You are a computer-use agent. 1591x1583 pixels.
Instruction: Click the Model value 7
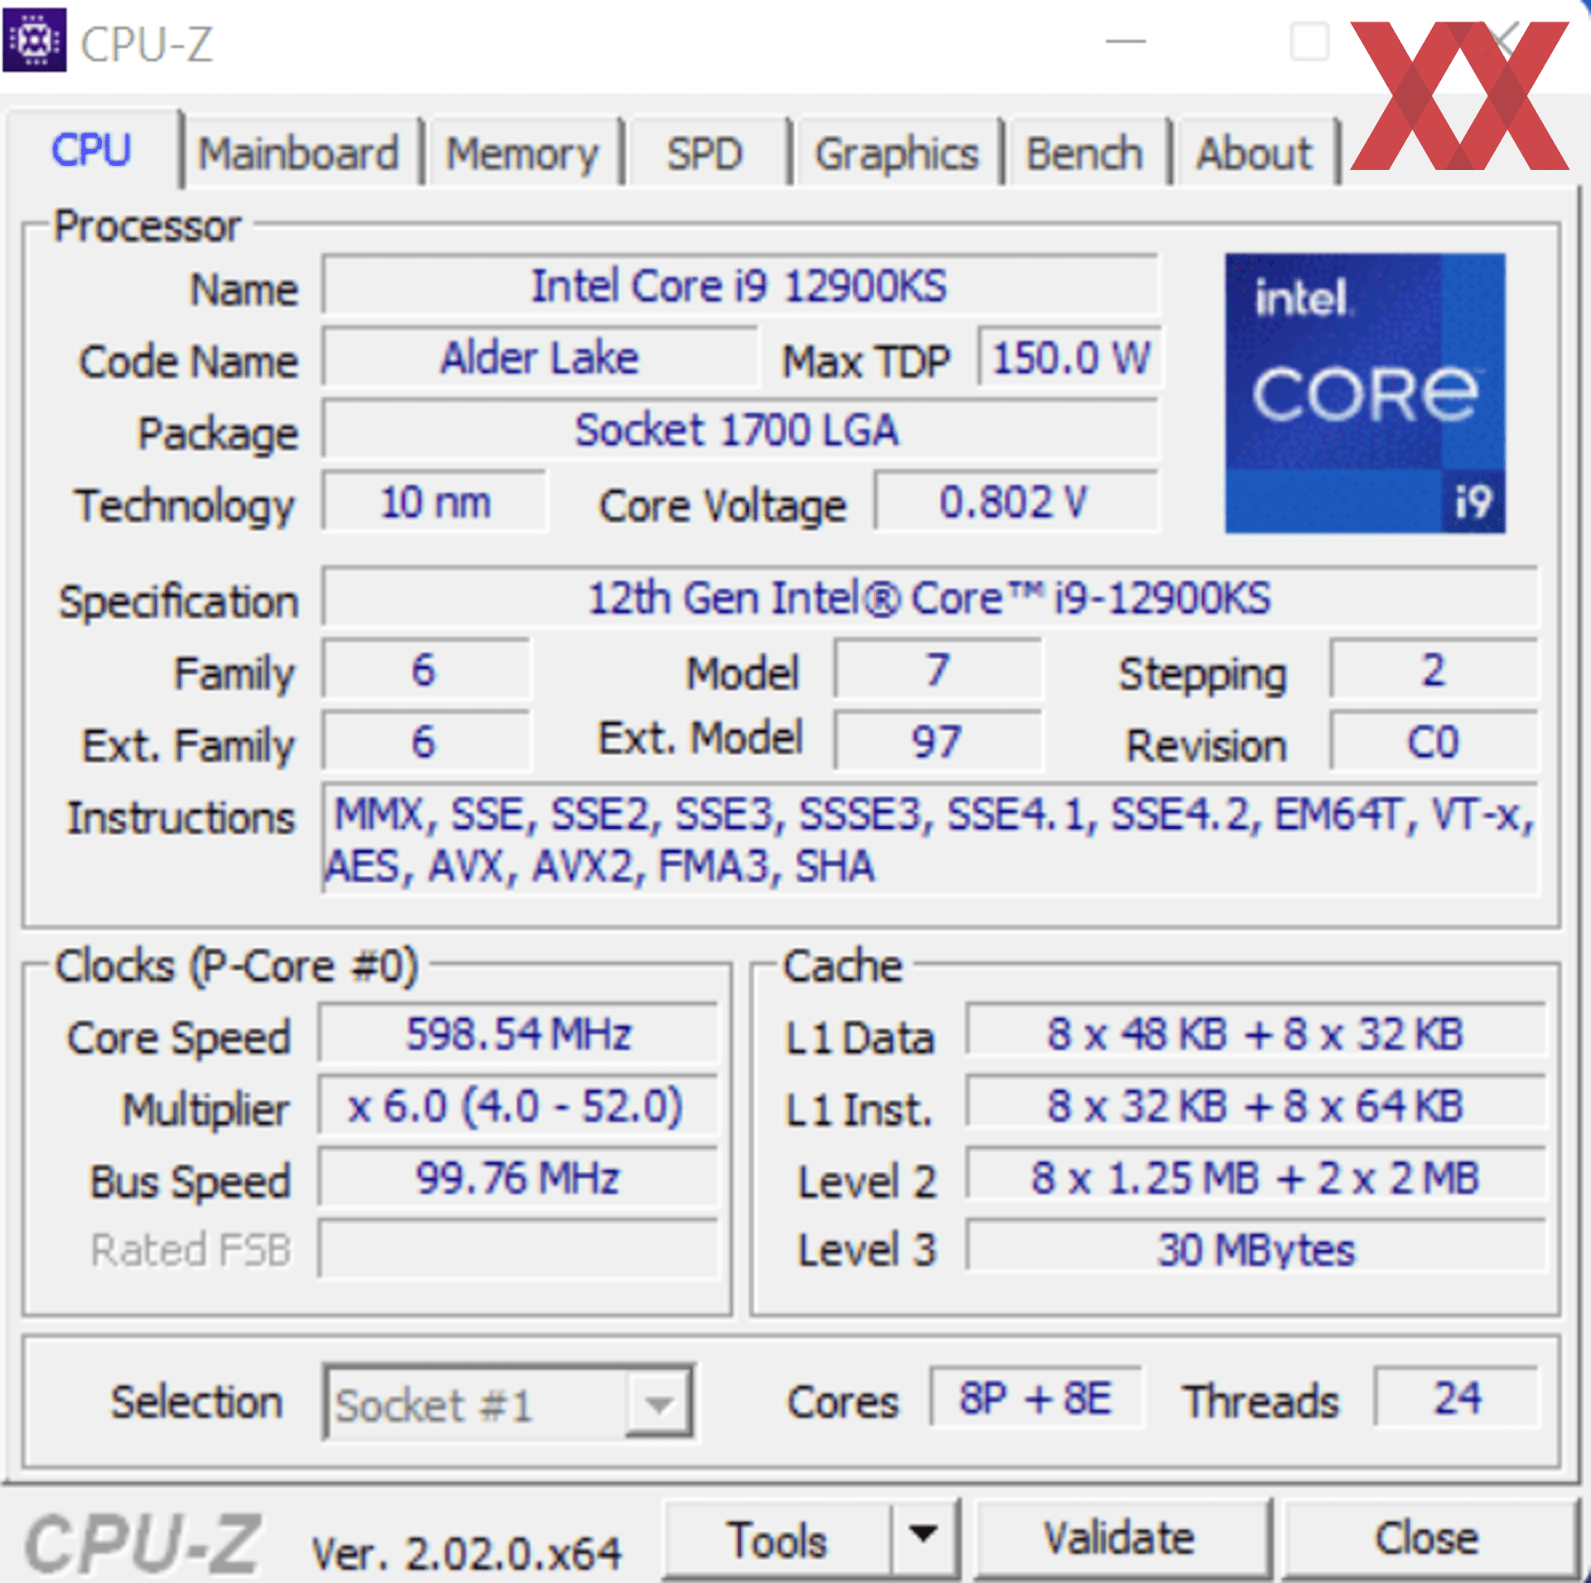(937, 670)
